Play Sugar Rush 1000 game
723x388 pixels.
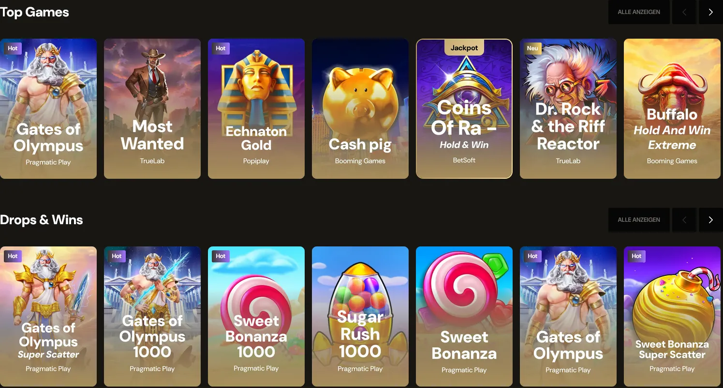pos(360,316)
